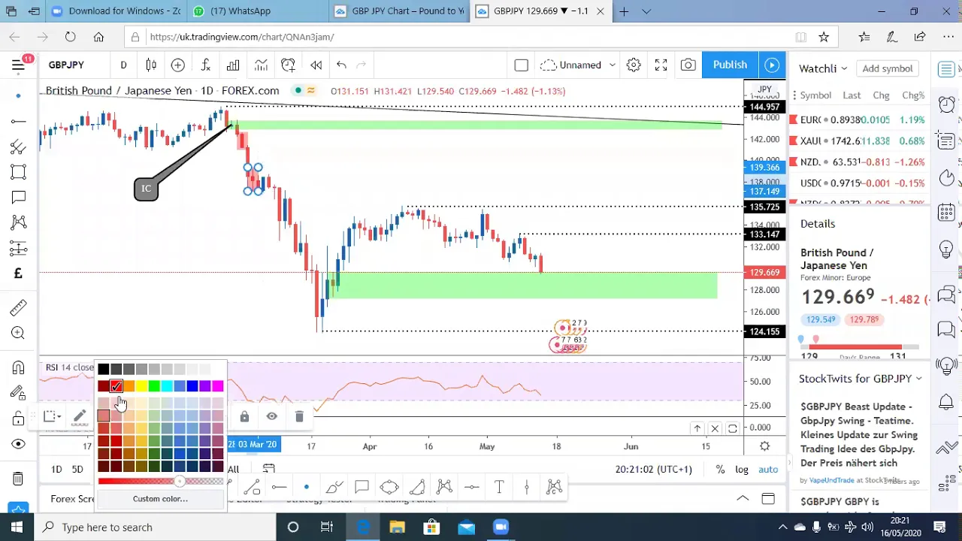Viewport: 962px width, 541px height.
Task: Open the financials bar chart icon
Action: (x=233, y=65)
